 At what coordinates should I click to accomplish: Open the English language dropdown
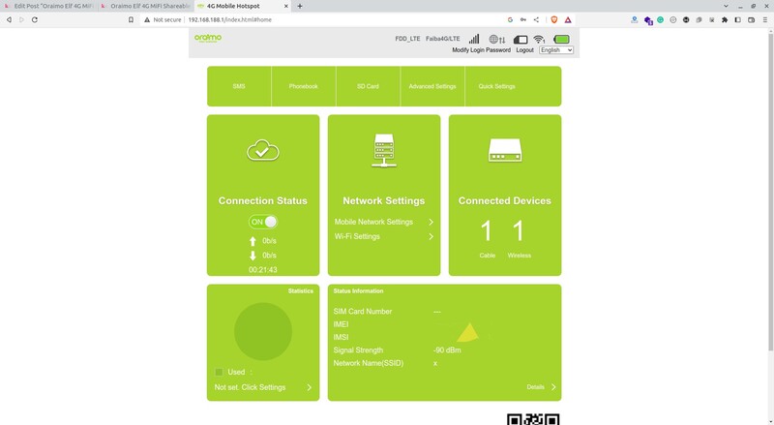(x=556, y=50)
